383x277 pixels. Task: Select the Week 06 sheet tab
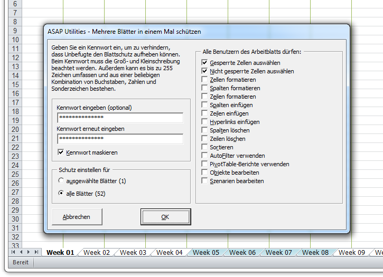pos(242,252)
